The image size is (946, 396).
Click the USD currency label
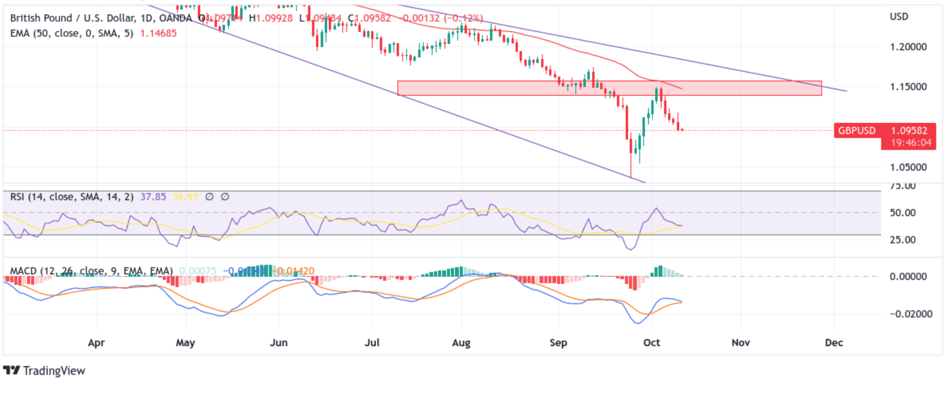pyautogui.click(x=899, y=17)
